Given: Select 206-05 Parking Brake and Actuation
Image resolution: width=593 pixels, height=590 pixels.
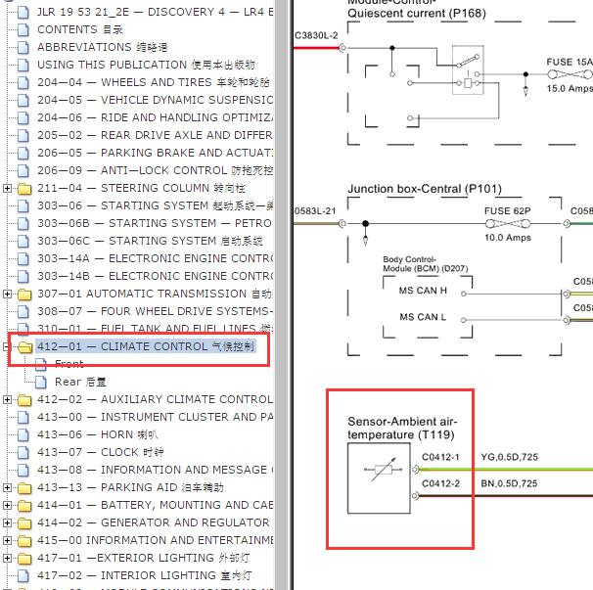Looking at the screenshot, I should click(155, 153).
